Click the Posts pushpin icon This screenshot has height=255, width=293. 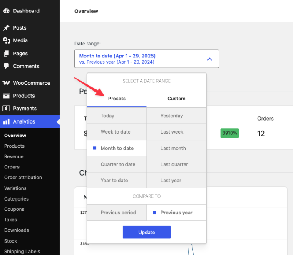pyautogui.click(x=6, y=28)
